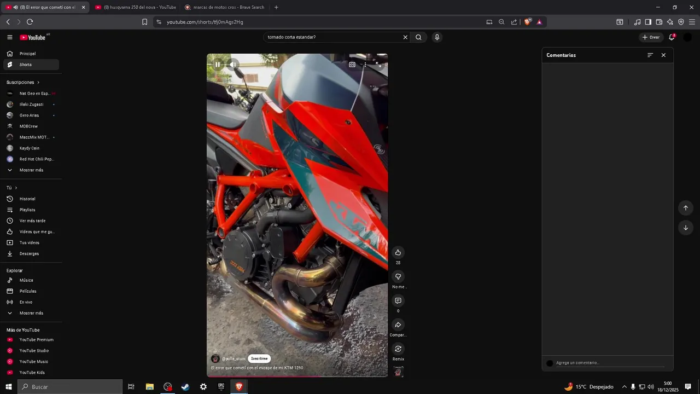700x394 pixels.
Task: Close the Comentarios panel
Action: 663,55
